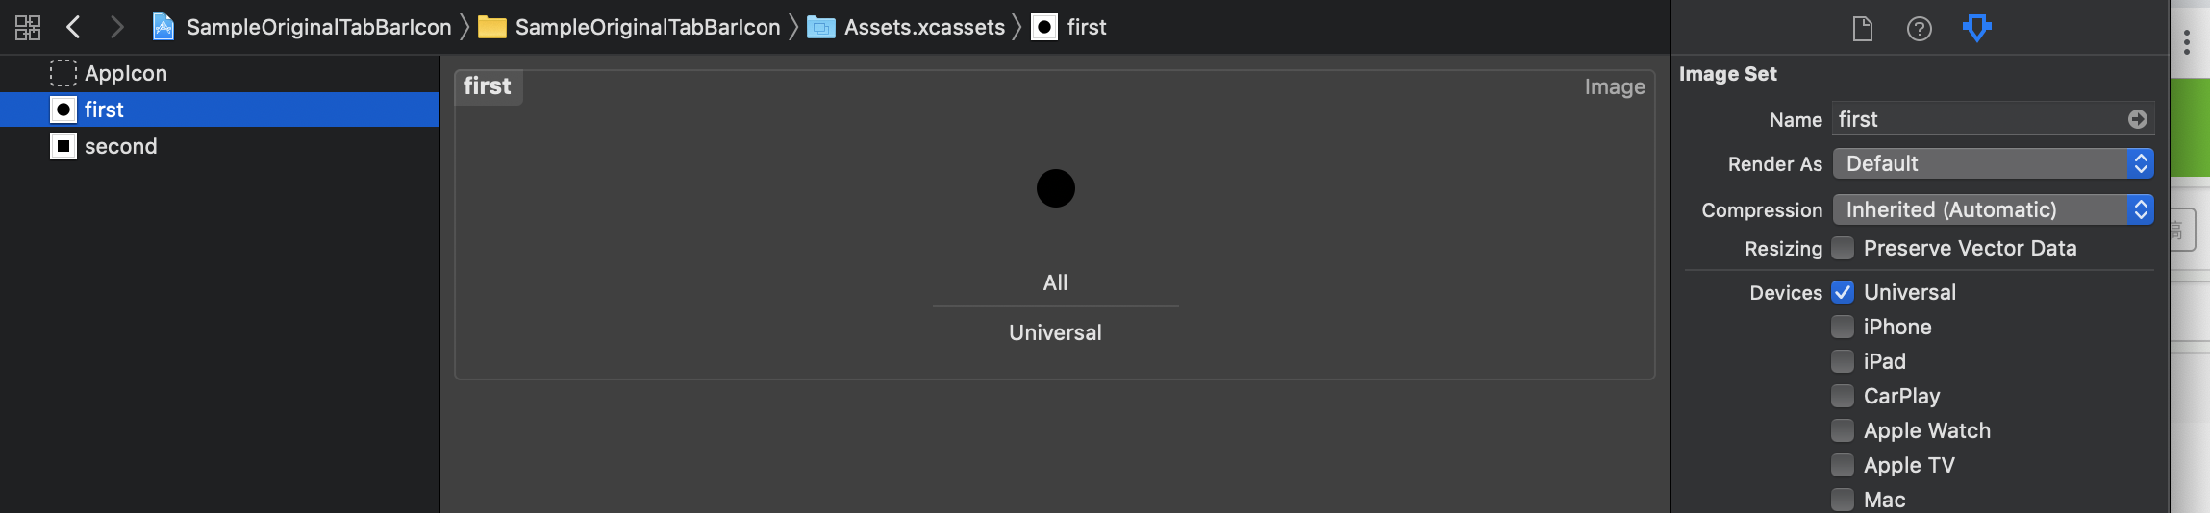2210x513 pixels.
Task: Open the Compression dropdown
Action: 1992,209
